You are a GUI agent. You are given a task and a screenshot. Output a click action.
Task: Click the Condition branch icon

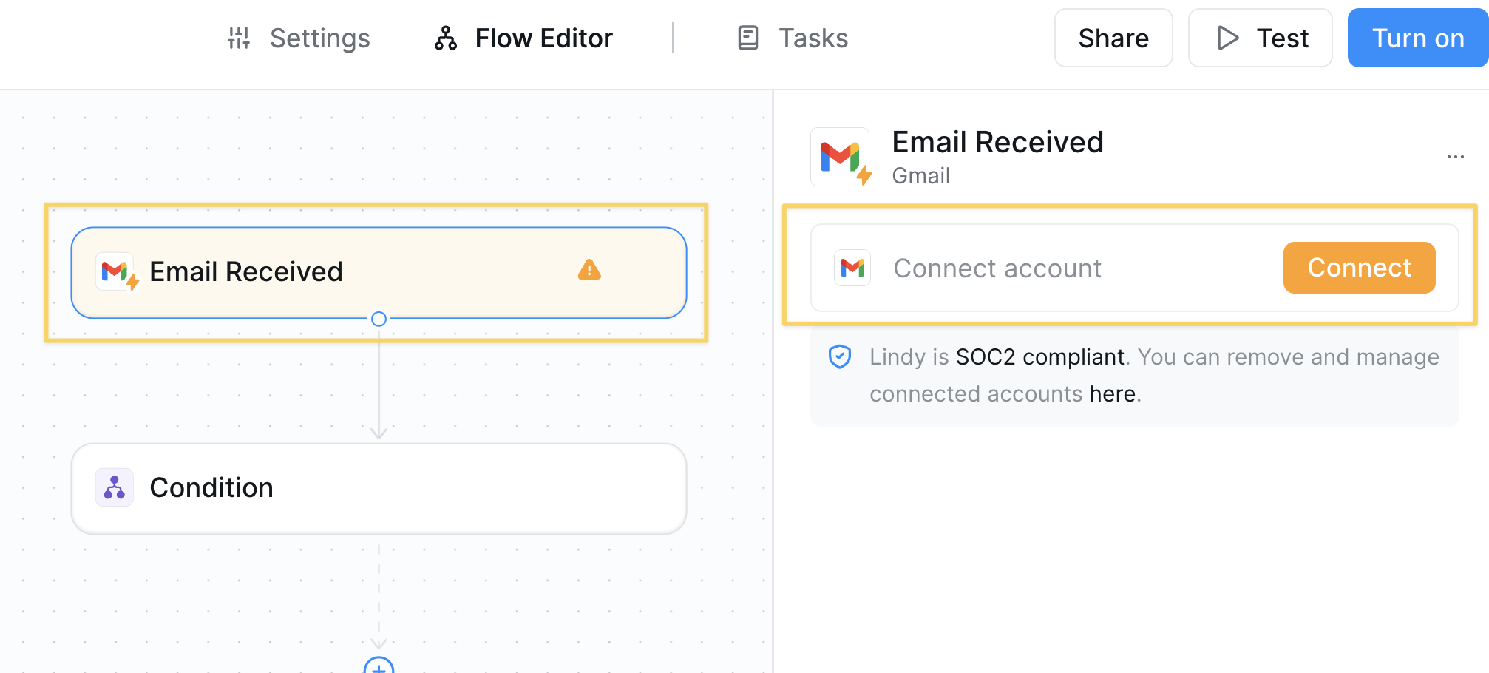[x=114, y=487]
